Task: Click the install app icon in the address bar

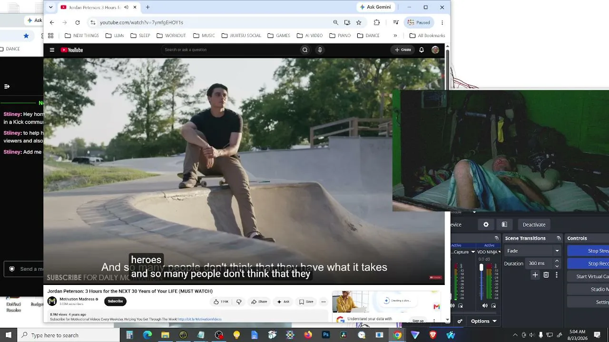Action: point(347,22)
